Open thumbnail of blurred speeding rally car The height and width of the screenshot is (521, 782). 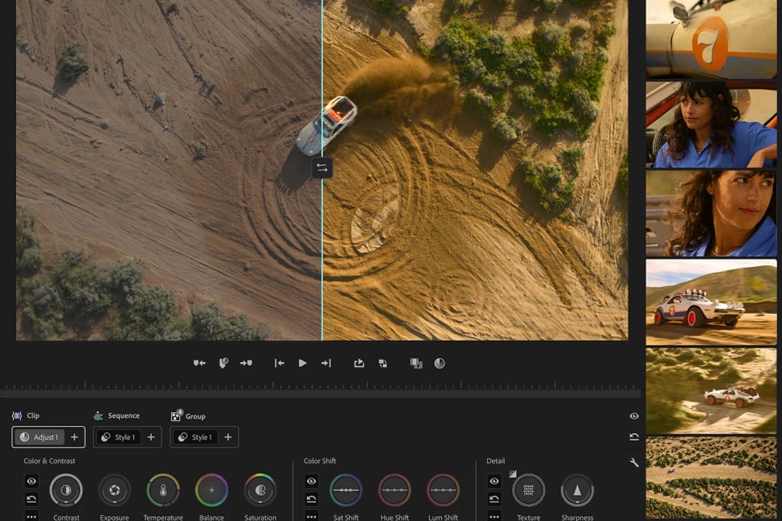(712, 391)
